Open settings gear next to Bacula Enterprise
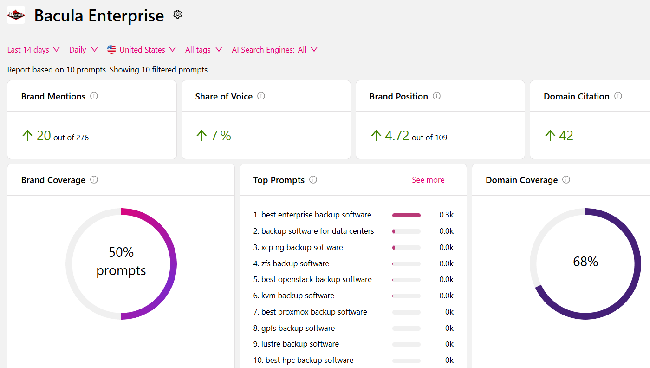 coord(177,14)
